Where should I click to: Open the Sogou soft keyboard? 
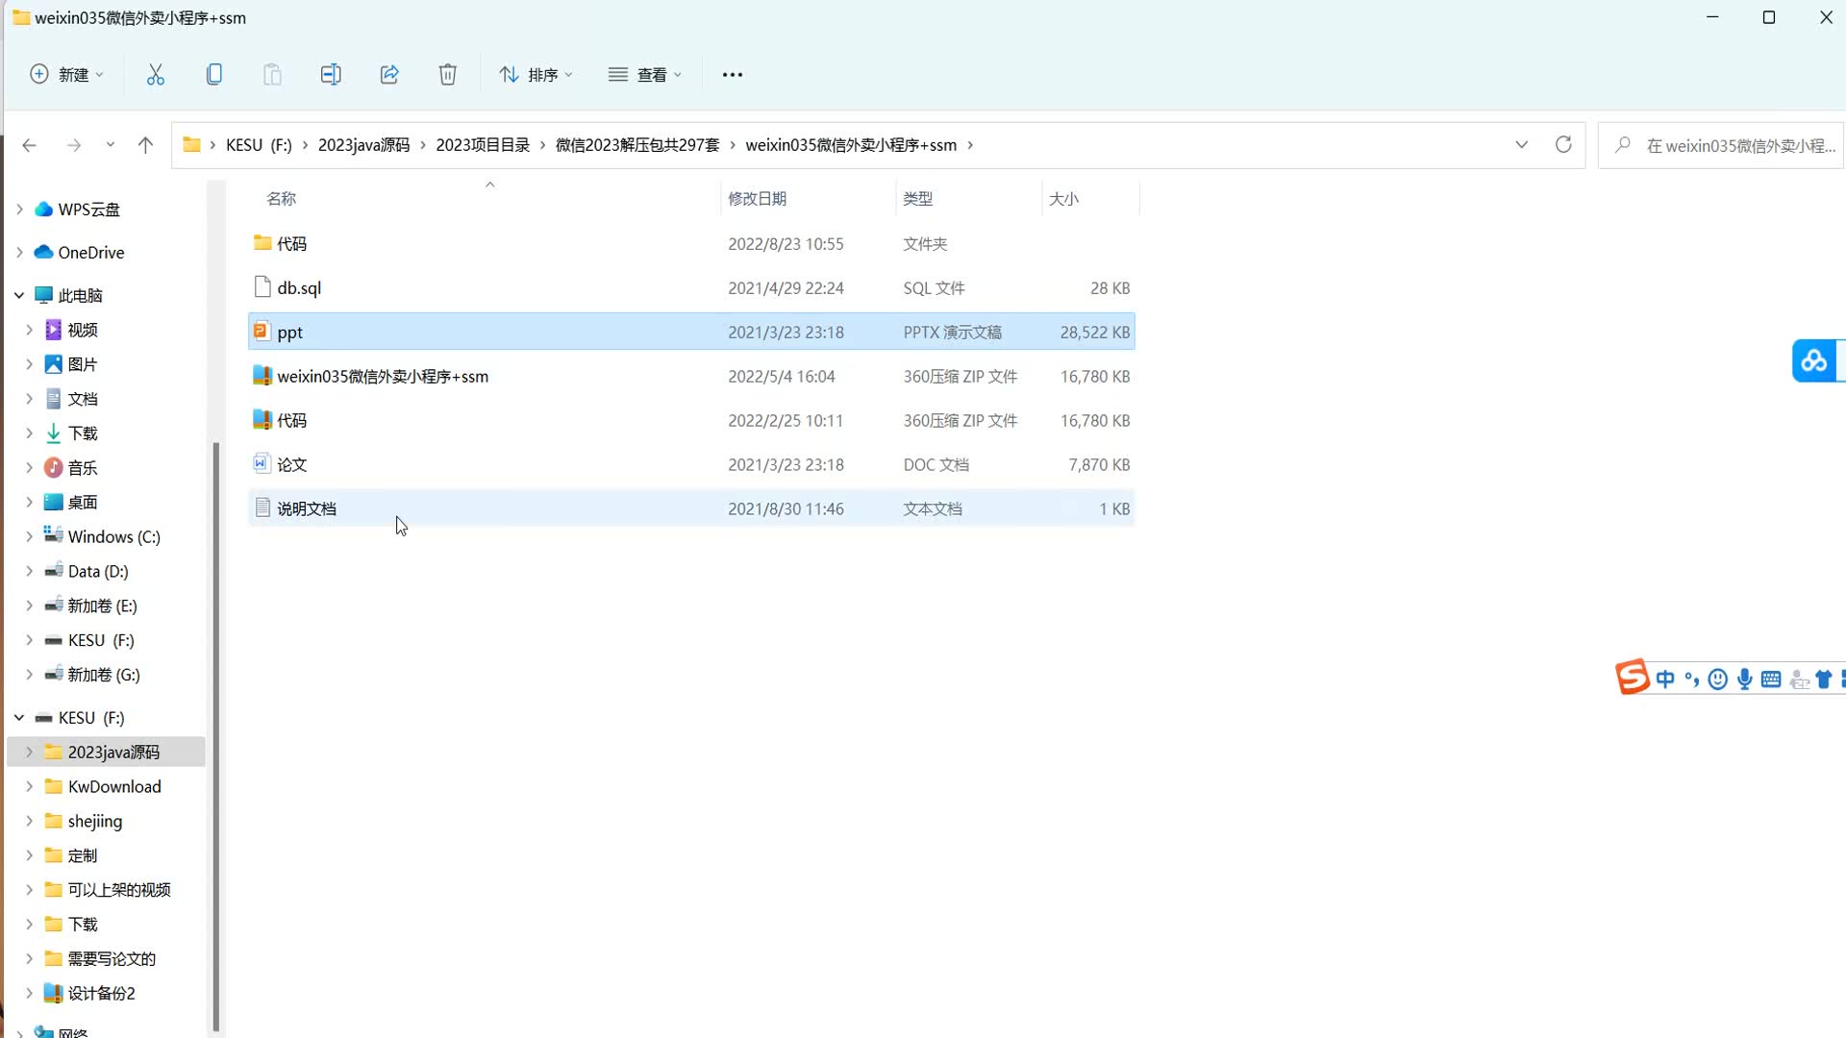1771,680
